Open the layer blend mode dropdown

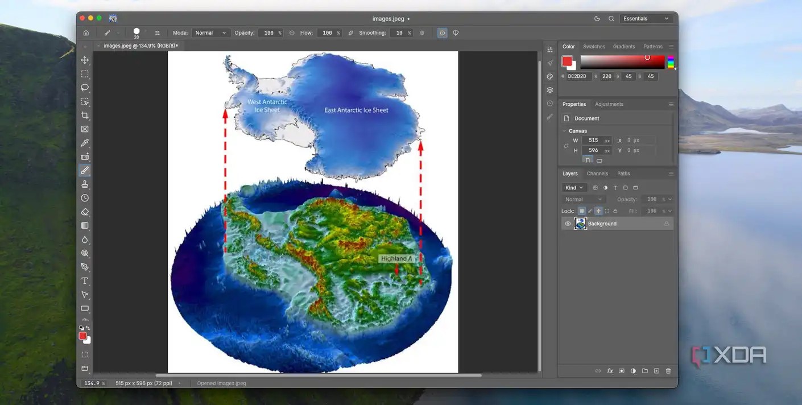pyautogui.click(x=584, y=200)
